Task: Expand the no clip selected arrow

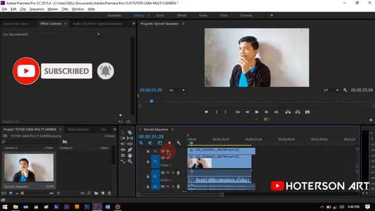Action: (x=98, y=34)
